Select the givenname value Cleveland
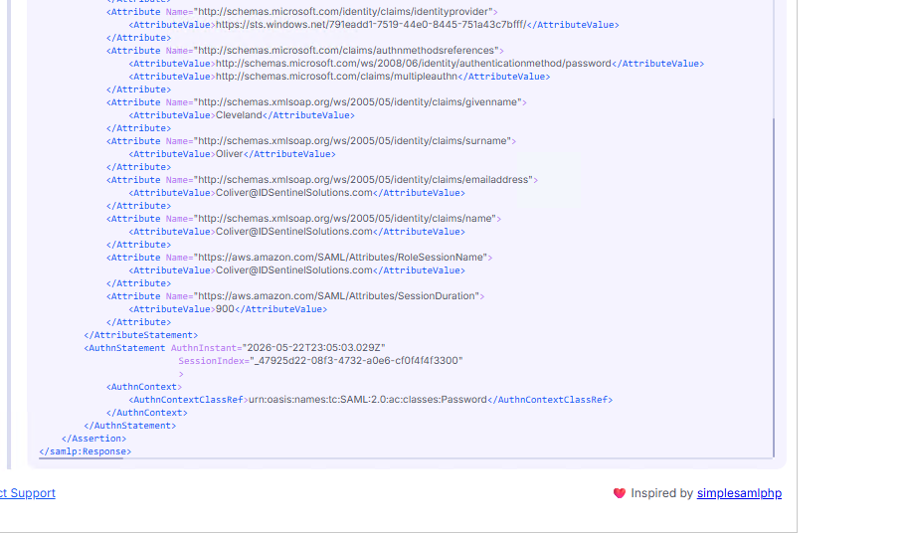 click(x=239, y=115)
